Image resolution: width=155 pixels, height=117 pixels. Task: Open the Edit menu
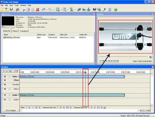click(6, 5)
